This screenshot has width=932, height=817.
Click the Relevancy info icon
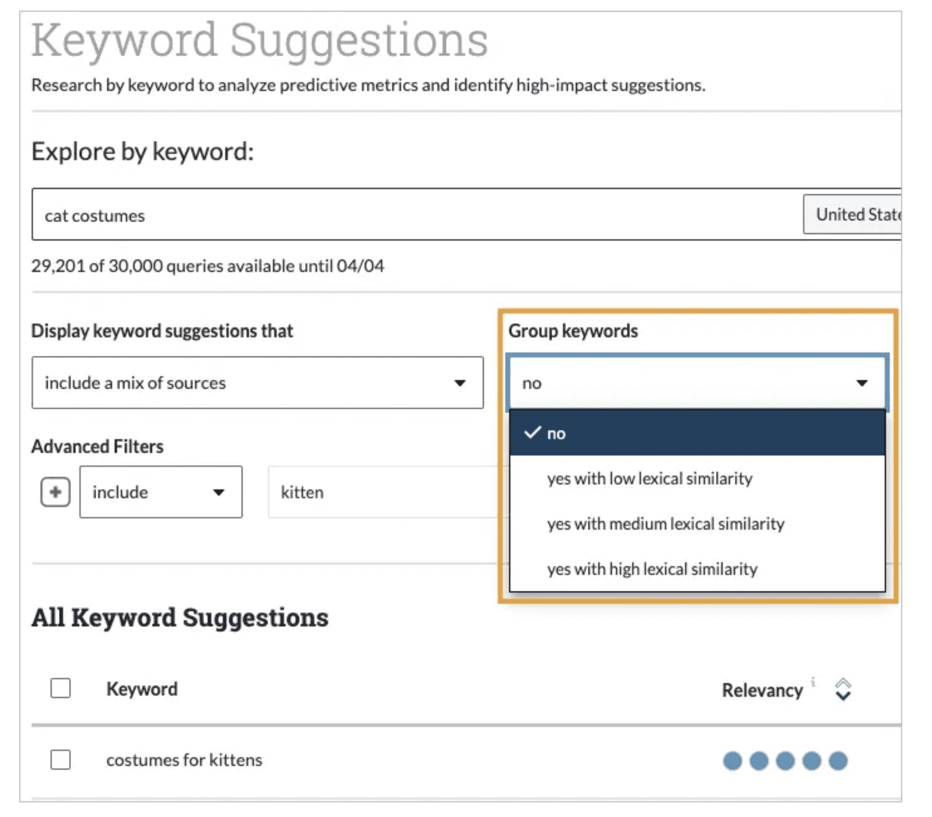click(813, 682)
